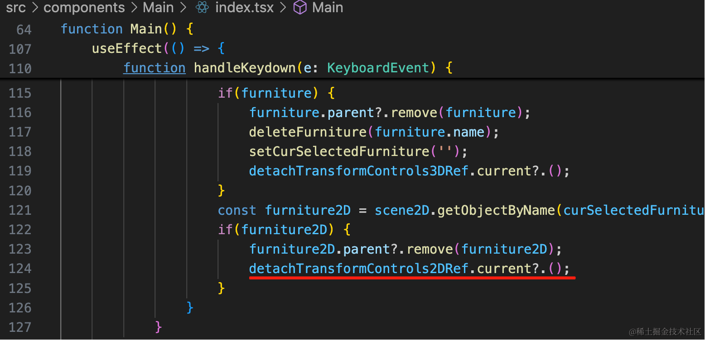This screenshot has width=705, height=340.
Task: Open the index.tsx breadcrumb file
Action: point(244,8)
